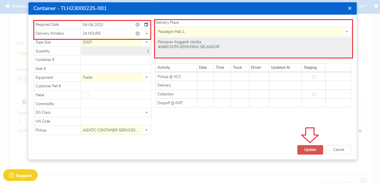Click the Cancel button

(x=338, y=149)
